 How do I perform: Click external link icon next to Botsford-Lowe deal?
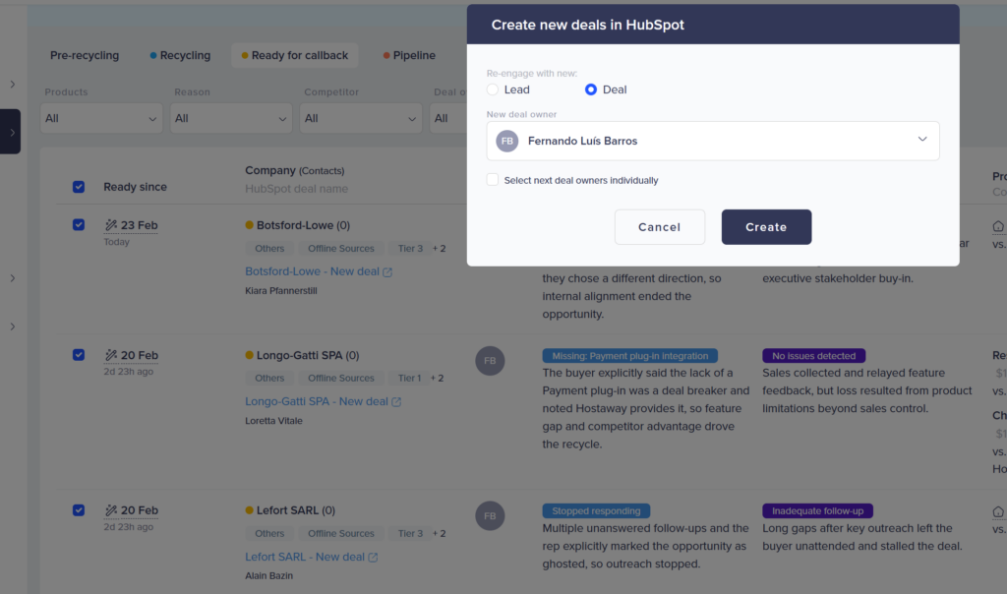tap(387, 272)
